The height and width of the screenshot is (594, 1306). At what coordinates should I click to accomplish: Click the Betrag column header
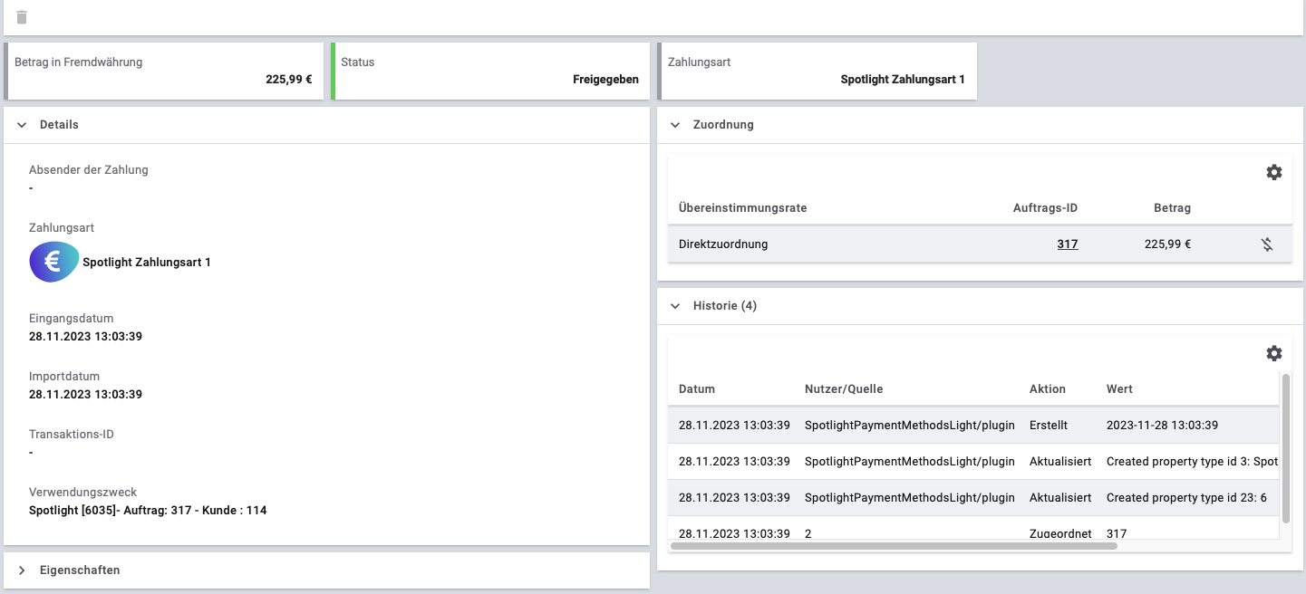(x=1172, y=208)
